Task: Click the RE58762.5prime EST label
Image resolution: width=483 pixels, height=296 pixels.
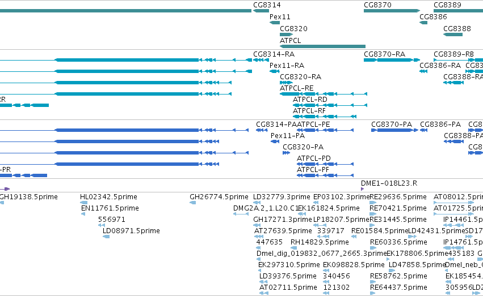Action: [x=398, y=276]
